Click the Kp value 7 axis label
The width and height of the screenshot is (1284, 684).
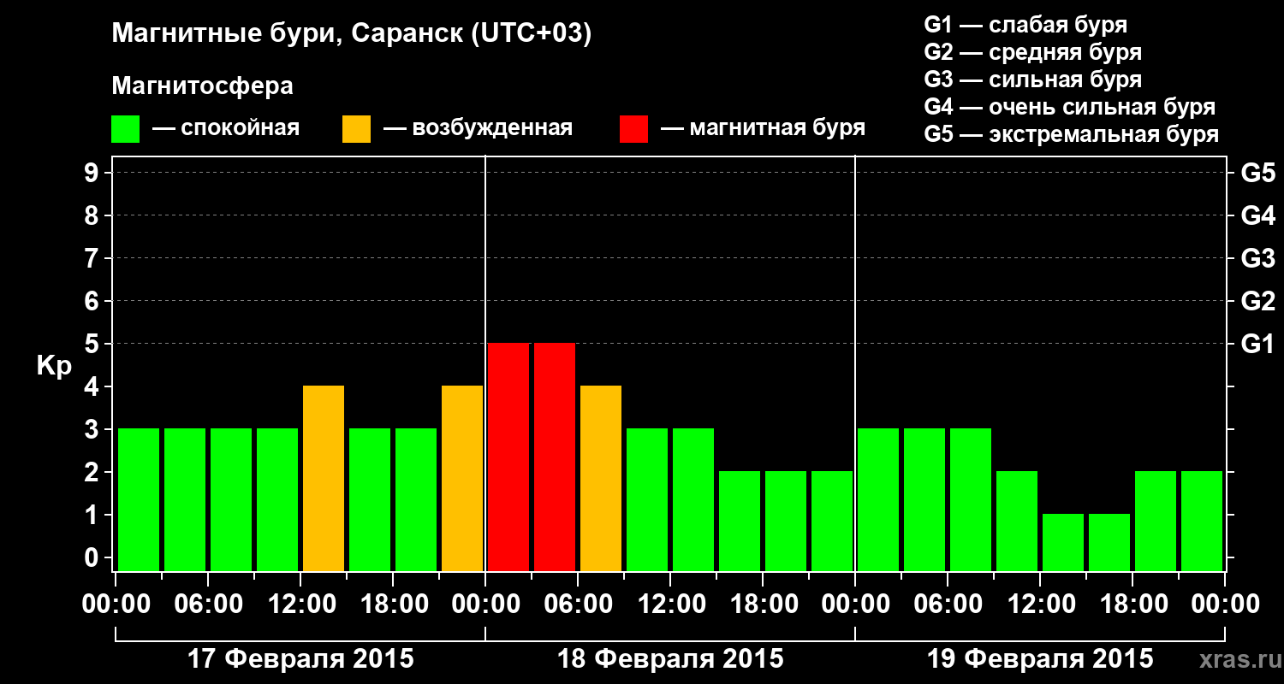(93, 258)
